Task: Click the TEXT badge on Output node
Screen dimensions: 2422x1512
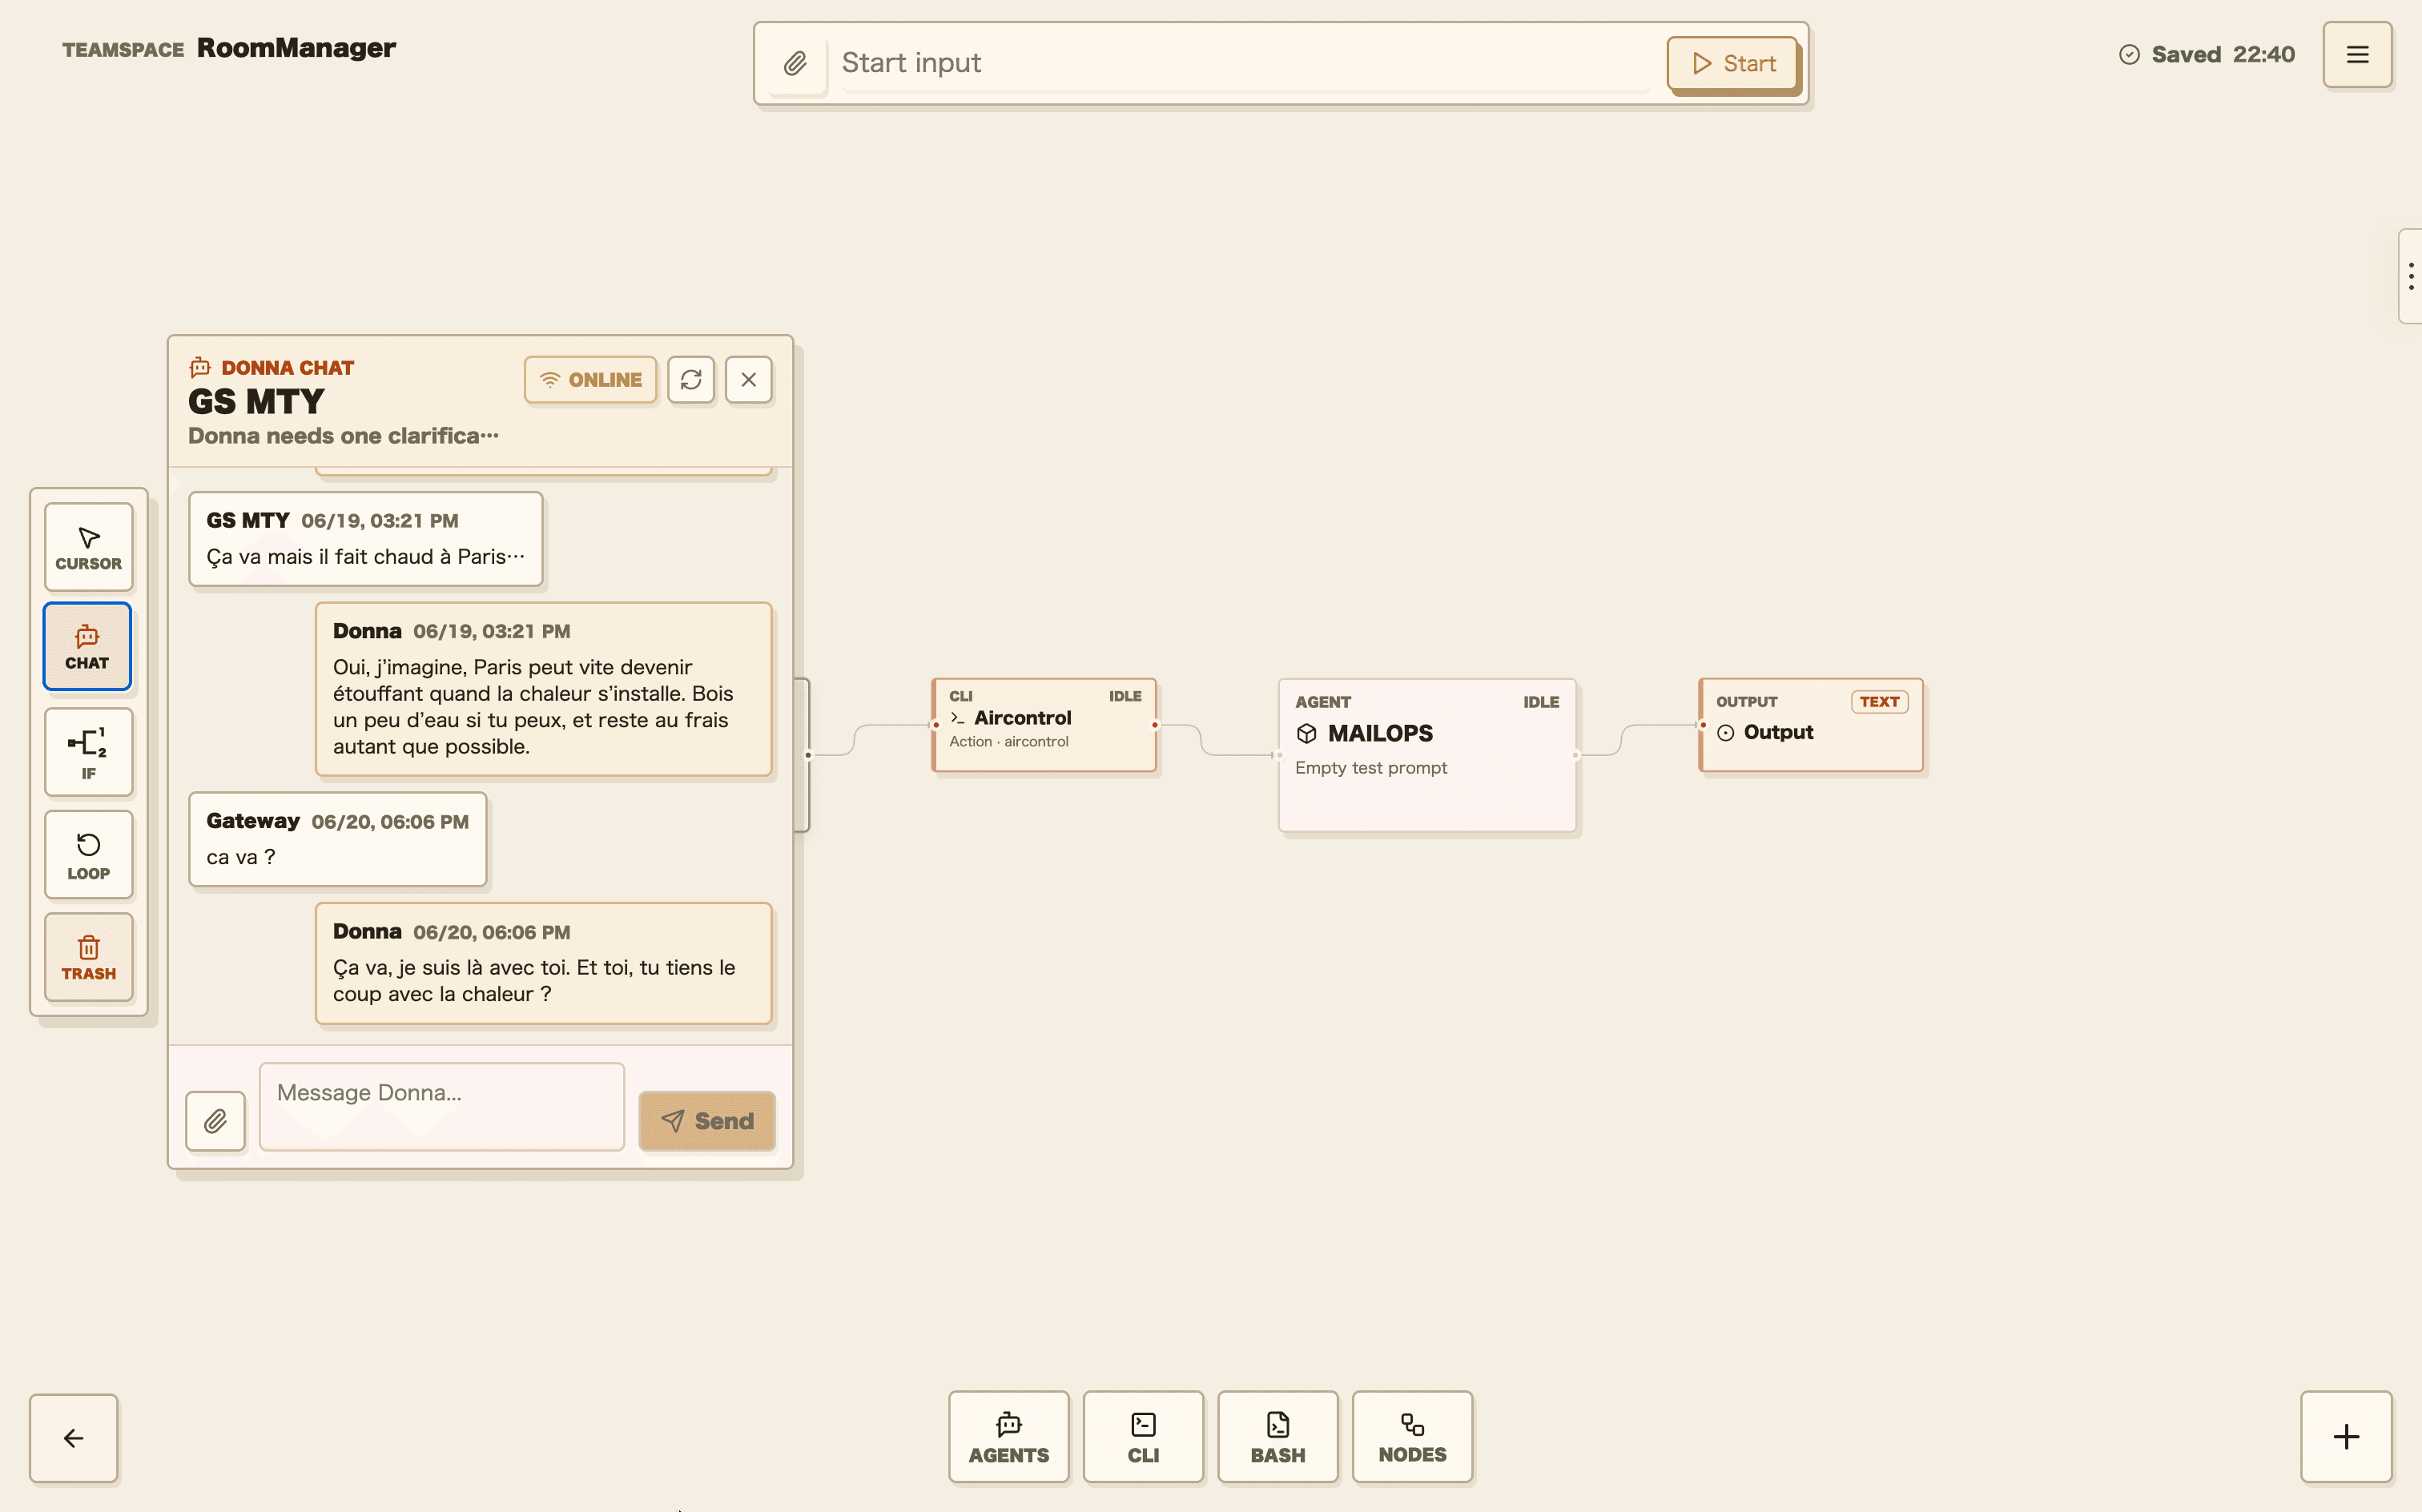Action: coord(1879,702)
